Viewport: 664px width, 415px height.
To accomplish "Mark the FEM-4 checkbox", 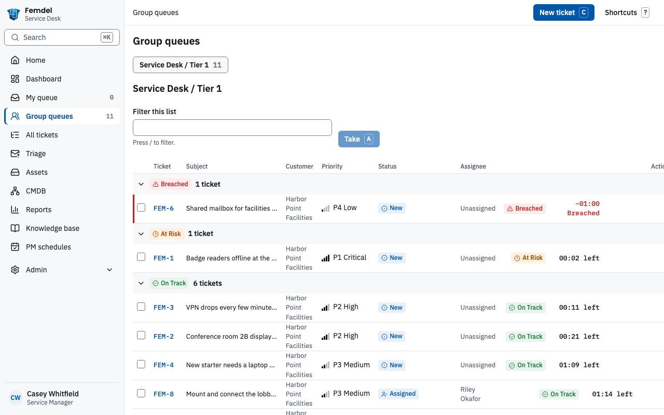I will point(141,364).
